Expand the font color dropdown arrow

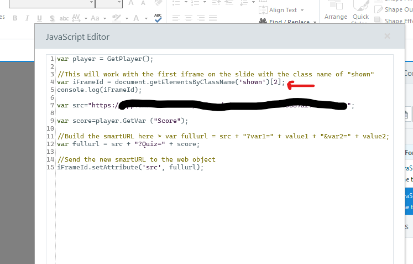146,18
